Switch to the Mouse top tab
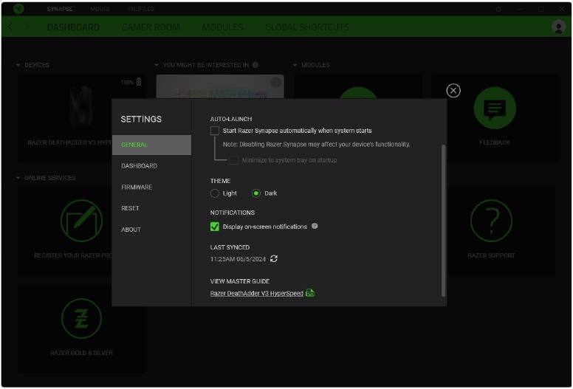This screenshot has height=389, width=573. pos(100,9)
